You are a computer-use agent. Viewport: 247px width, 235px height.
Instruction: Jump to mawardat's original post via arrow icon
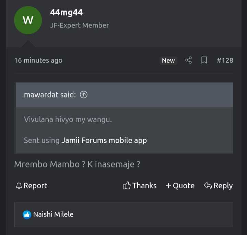[x=84, y=95]
